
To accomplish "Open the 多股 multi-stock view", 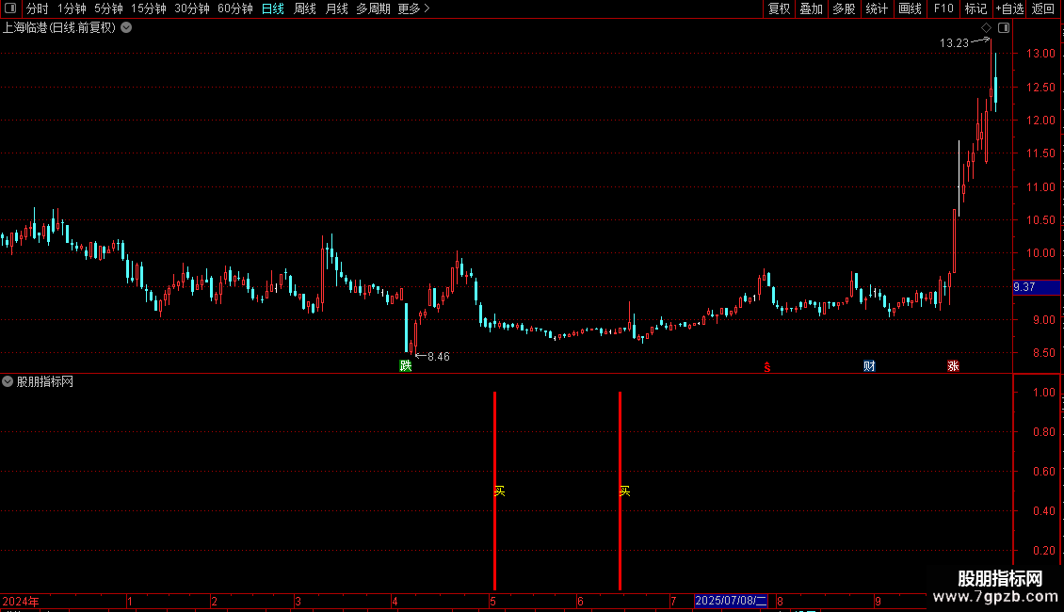I will click(x=844, y=8).
